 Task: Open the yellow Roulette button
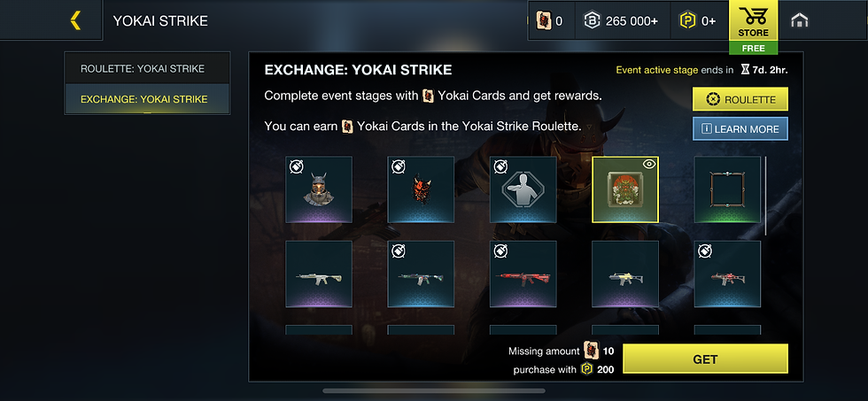pyautogui.click(x=740, y=99)
